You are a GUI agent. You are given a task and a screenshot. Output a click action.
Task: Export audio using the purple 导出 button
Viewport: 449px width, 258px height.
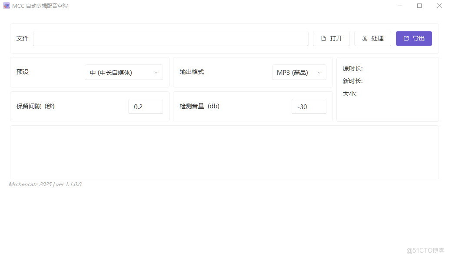tap(413, 38)
